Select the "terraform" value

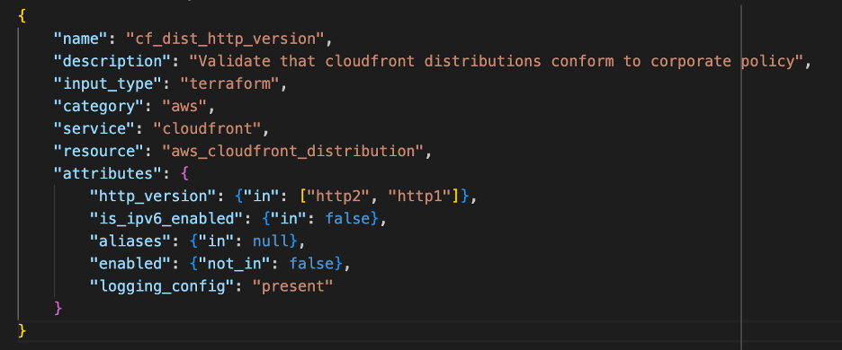pyautogui.click(x=230, y=83)
